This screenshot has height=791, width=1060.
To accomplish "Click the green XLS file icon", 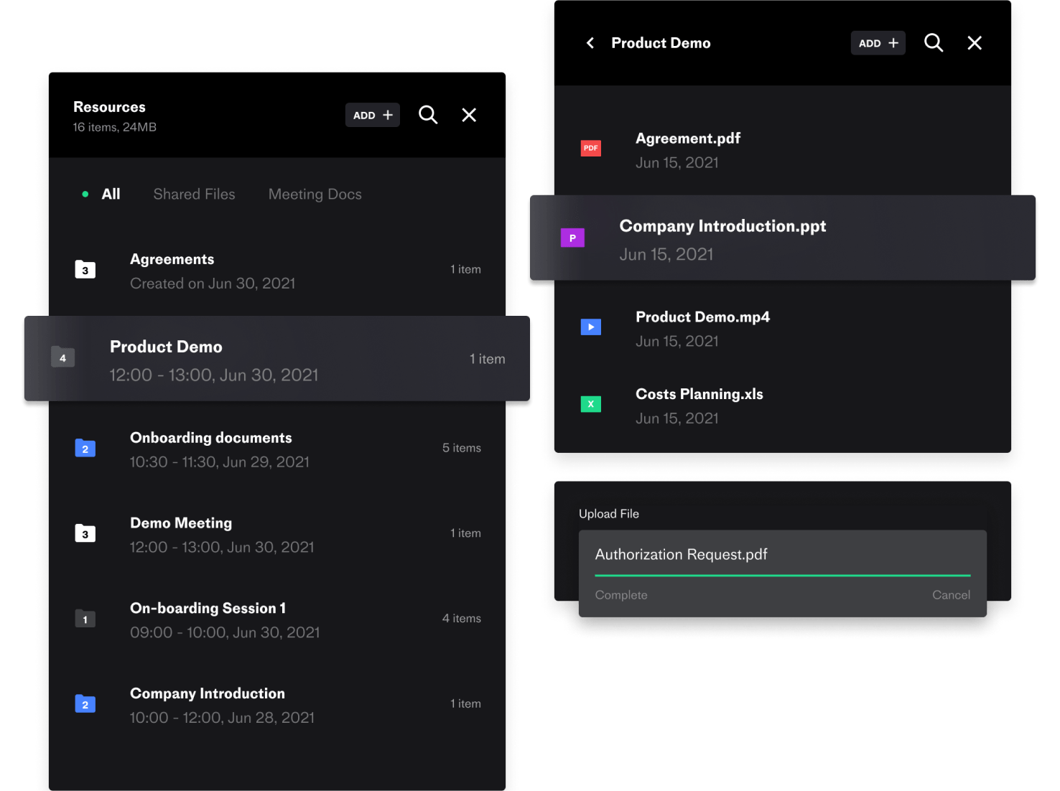I will 591,404.
